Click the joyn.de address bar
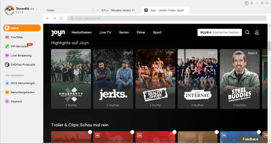271x144 pixels. click(x=167, y=18)
